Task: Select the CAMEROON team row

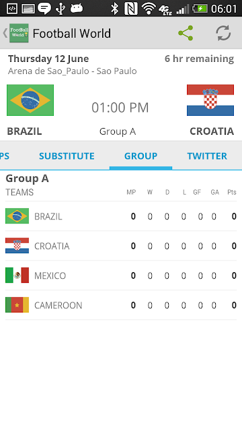Action: [121, 305]
